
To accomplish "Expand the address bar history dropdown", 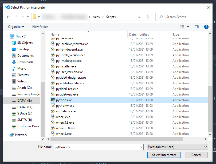I will click(x=139, y=17).
